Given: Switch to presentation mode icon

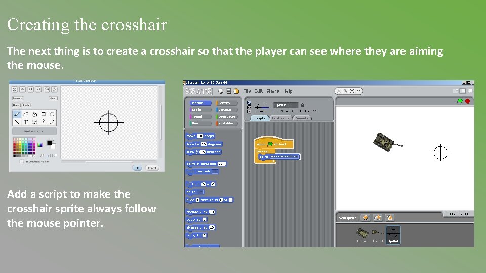Looking at the screenshot, I should [x=470, y=91].
